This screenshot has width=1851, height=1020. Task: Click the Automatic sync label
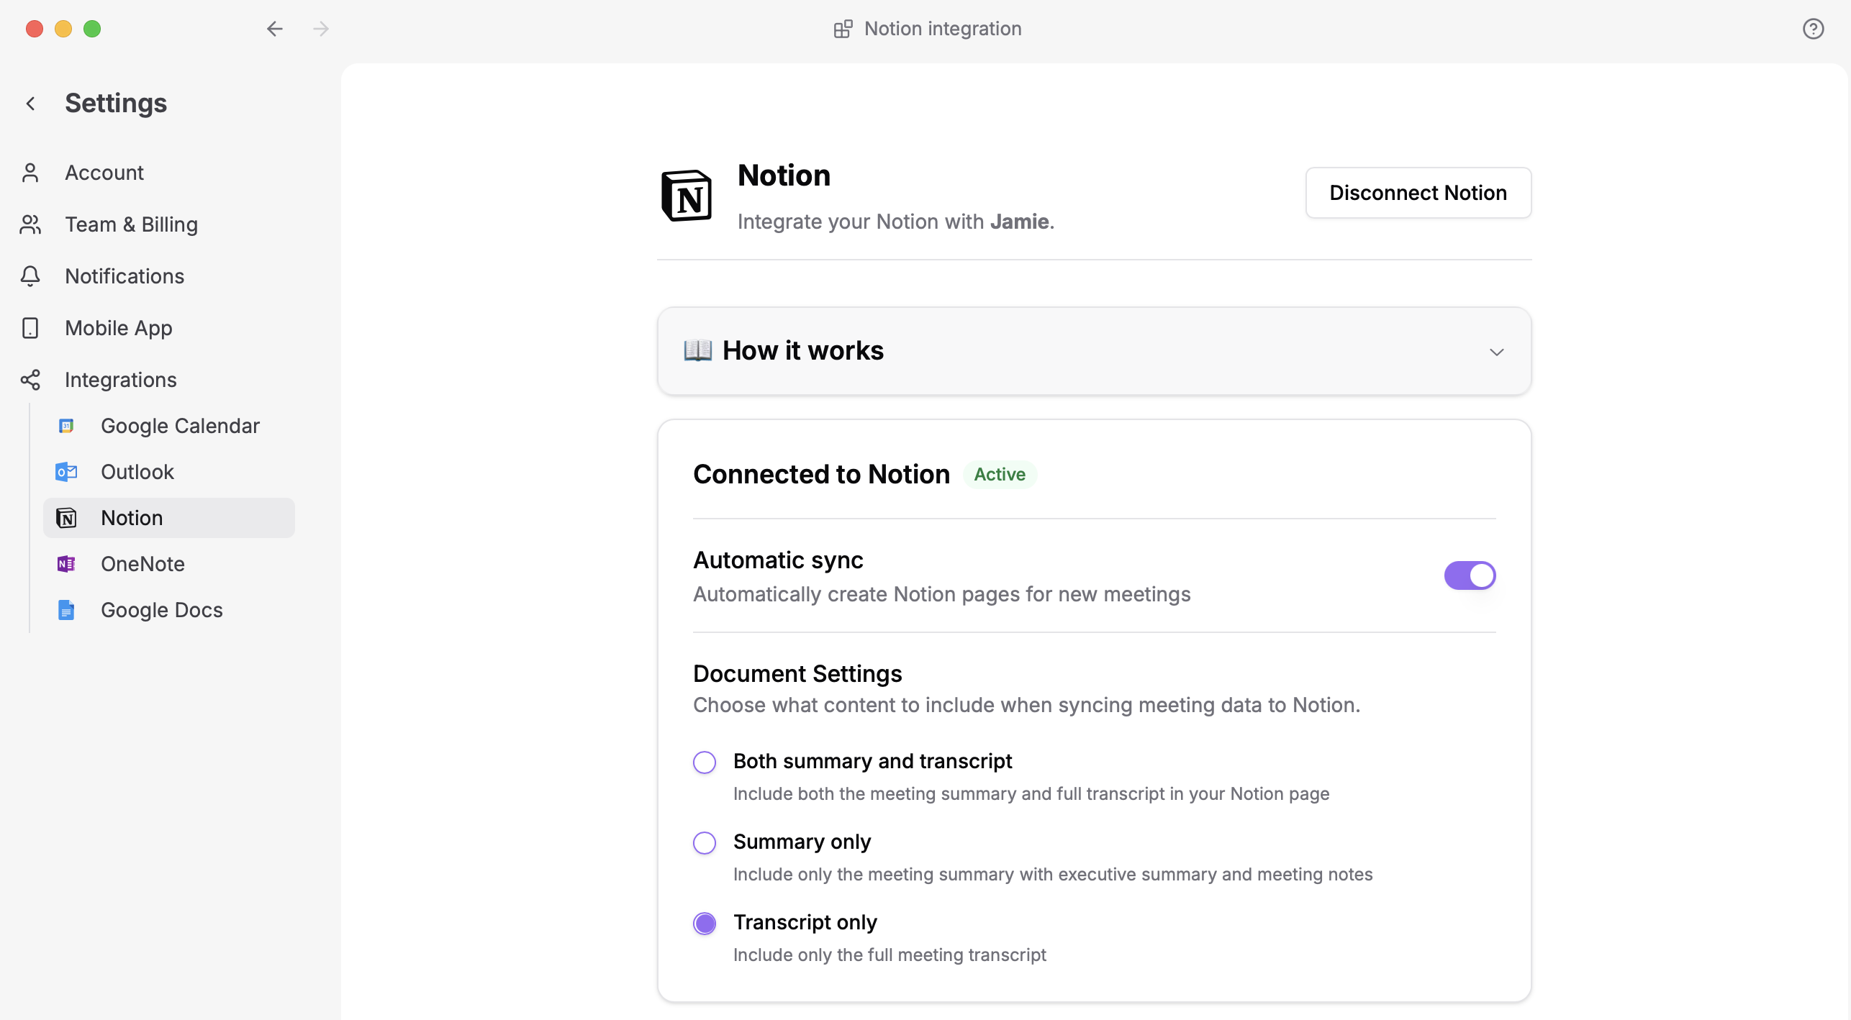coord(778,560)
